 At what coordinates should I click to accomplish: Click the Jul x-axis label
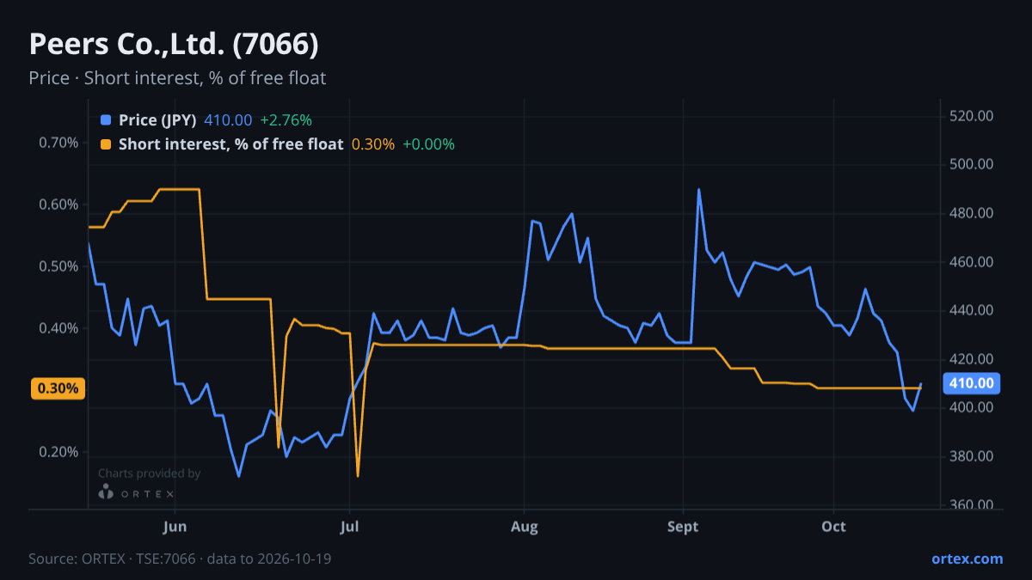pos(349,526)
